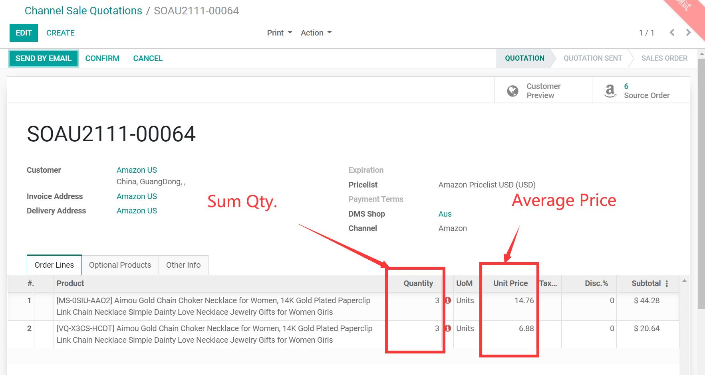
Task: Click the red info icon on the VQ-X3CS-HCDT row
Action: click(x=448, y=328)
